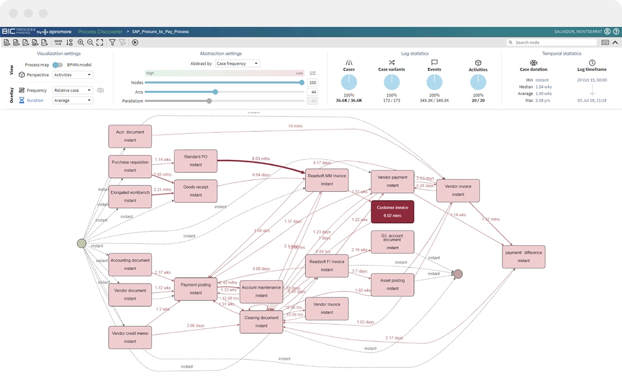Viewport: 622px width, 376px height.
Task: Select the Vendor payment node
Action: 392,182
